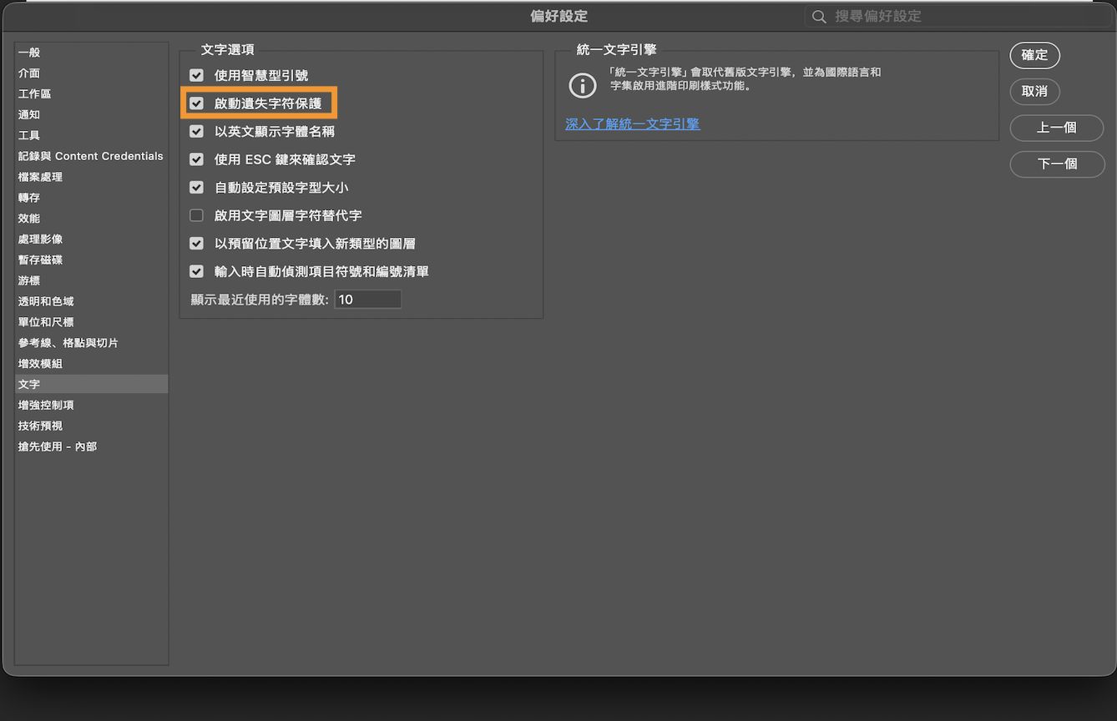Disable 輸入時自動偵測項目符號和編號清單
The width and height of the screenshot is (1117, 721).
[x=196, y=271]
